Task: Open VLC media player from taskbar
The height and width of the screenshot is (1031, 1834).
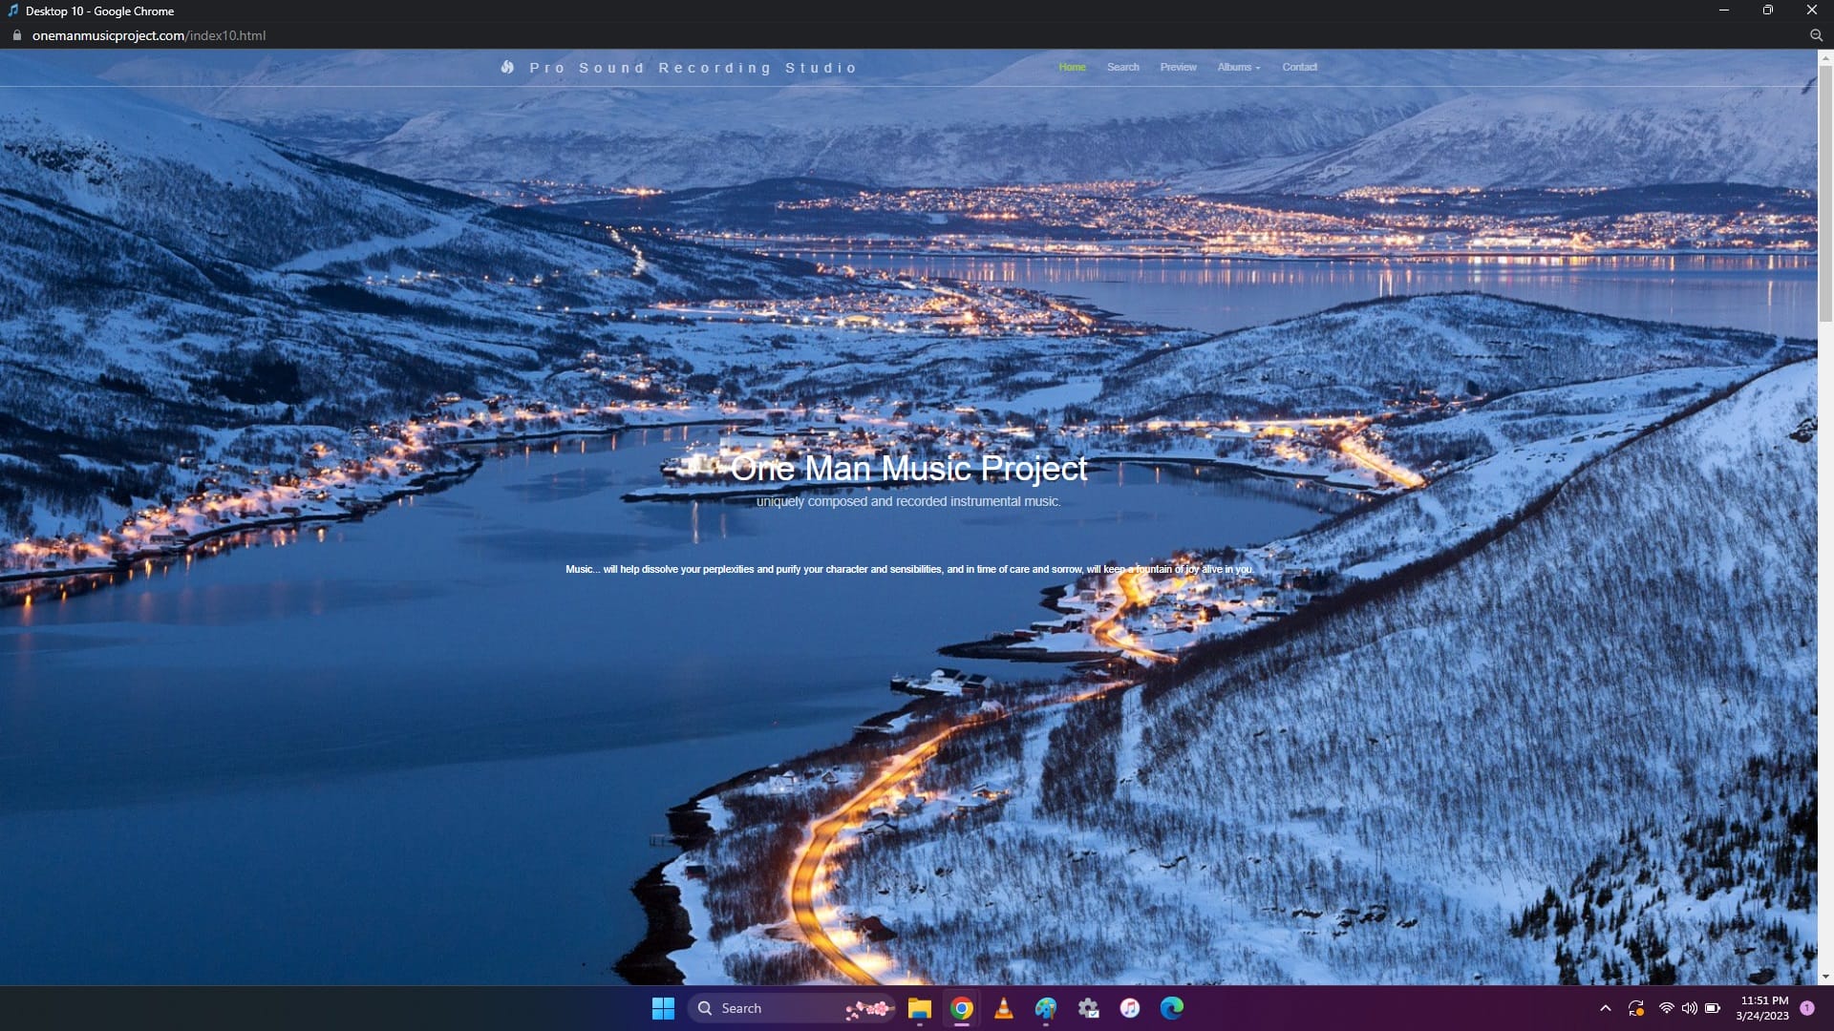Action: pos(1003,1008)
